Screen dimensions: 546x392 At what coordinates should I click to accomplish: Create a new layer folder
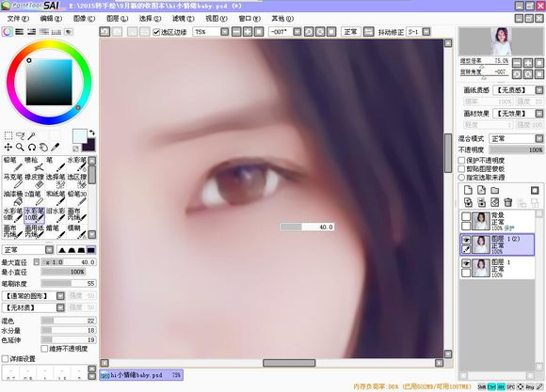point(495,190)
